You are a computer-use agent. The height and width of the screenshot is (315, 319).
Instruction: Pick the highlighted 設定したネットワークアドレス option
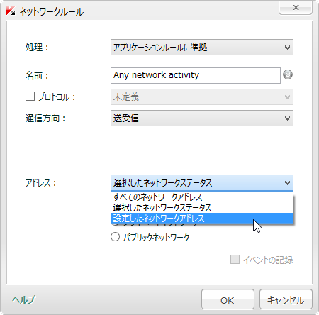tap(202, 219)
